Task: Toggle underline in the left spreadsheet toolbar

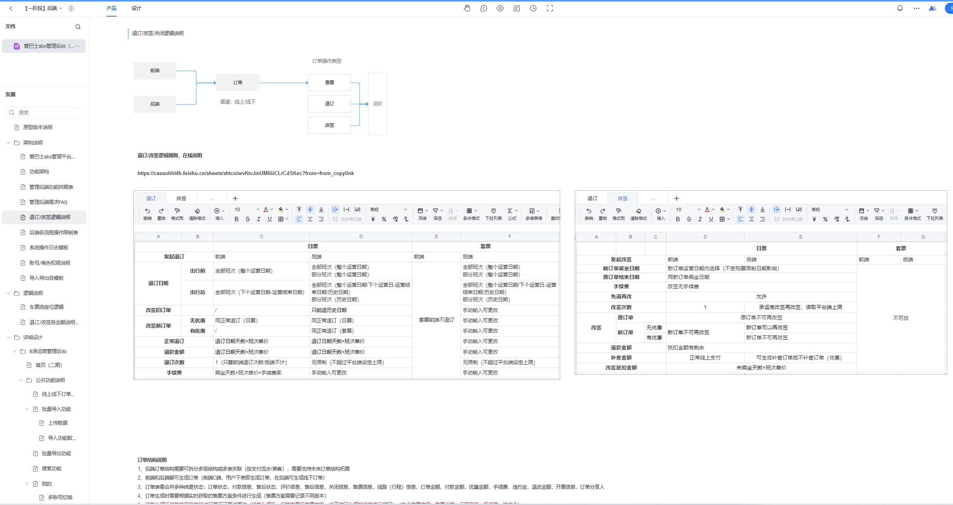Action: (269, 219)
